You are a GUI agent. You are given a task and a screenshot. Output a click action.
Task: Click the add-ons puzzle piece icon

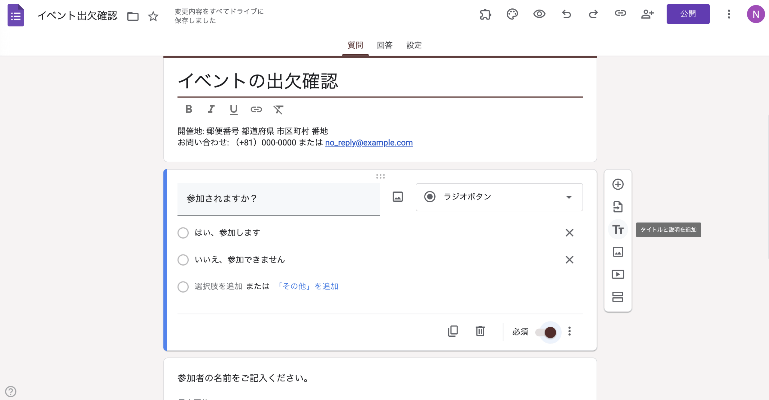[x=485, y=14]
